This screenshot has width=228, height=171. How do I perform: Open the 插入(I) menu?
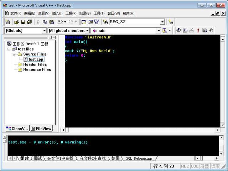point(57,14)
